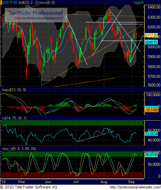The image size is (161, 190).
Task: Click the 6400,00 price axis label
Action: pos(154,7)
